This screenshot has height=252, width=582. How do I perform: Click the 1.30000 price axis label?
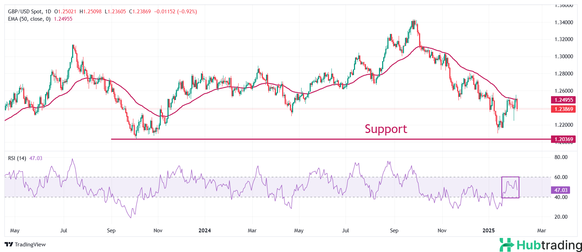564,57
